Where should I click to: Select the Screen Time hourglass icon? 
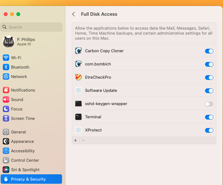6,118
